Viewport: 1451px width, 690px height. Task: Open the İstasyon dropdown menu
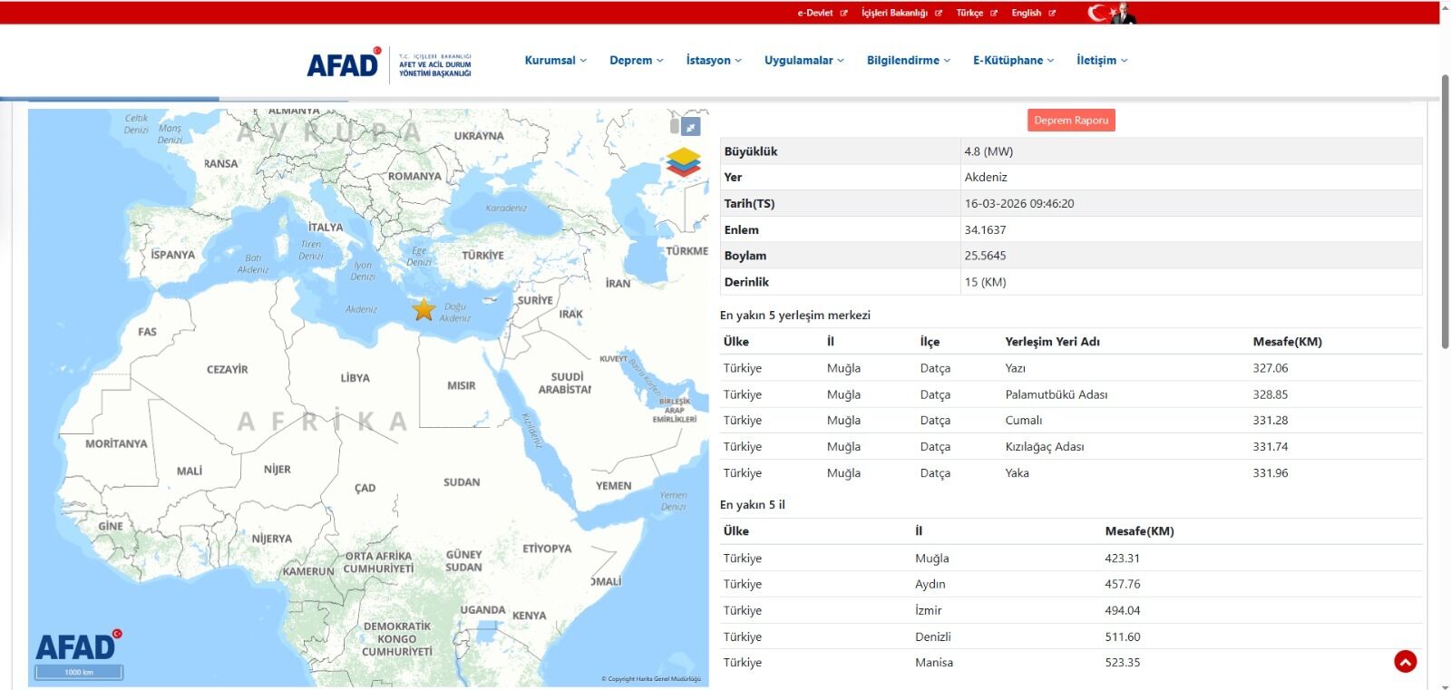coord(713,61)
